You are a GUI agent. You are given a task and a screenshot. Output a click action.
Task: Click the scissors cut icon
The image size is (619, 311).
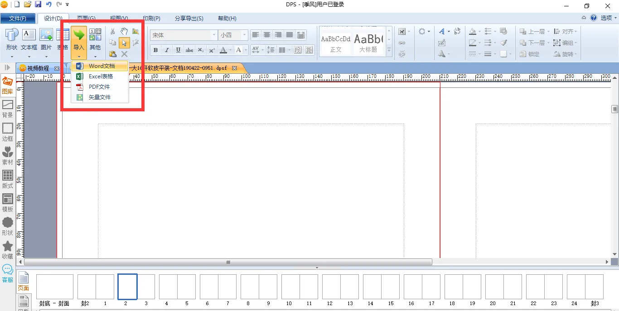(x=113, y=31)
